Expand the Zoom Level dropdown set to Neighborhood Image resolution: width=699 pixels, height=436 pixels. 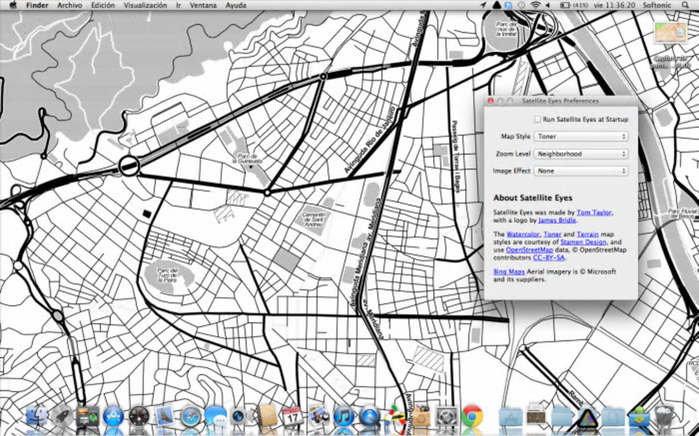click(581, 154)
